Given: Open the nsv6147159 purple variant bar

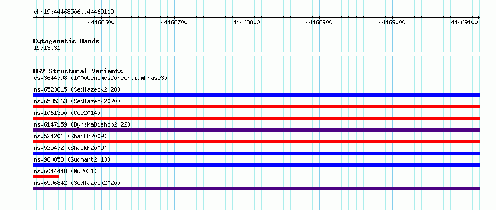Looking at the screenshot, I should 256,130.
